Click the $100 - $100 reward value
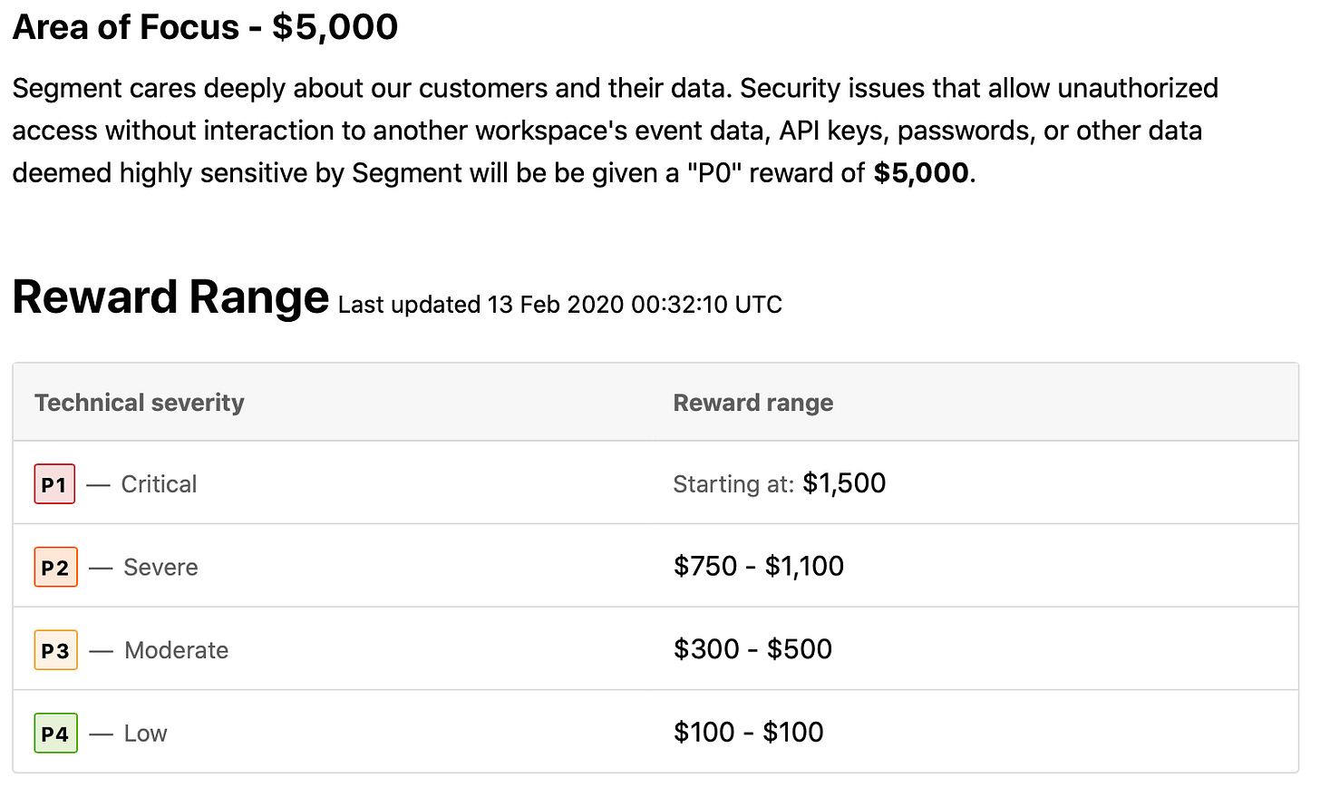The width and height of the screenshot is (1320, 788). tap(748, 733)
